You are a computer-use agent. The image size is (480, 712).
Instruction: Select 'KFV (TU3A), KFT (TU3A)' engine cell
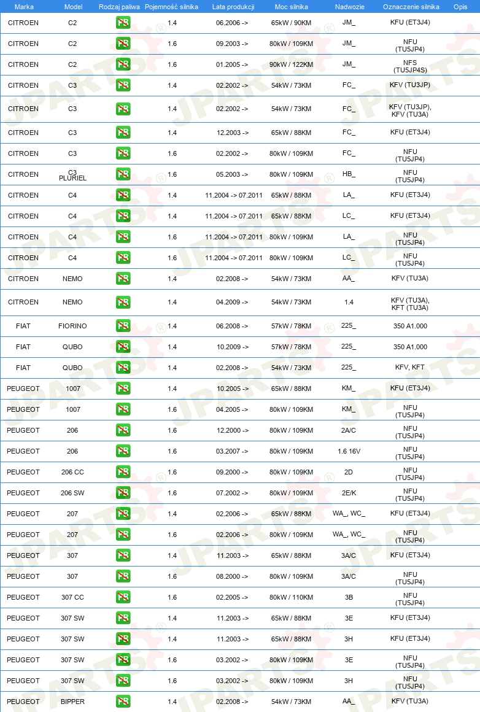pos(410,304)
